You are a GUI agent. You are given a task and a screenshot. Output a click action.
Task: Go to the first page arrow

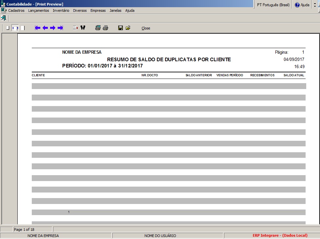38,28
